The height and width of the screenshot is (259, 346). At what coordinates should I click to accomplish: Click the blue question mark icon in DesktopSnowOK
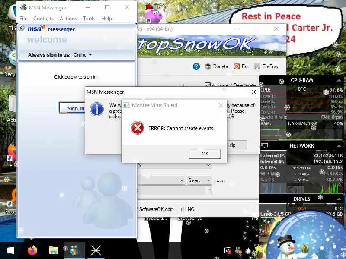click(x=196, y=66)
